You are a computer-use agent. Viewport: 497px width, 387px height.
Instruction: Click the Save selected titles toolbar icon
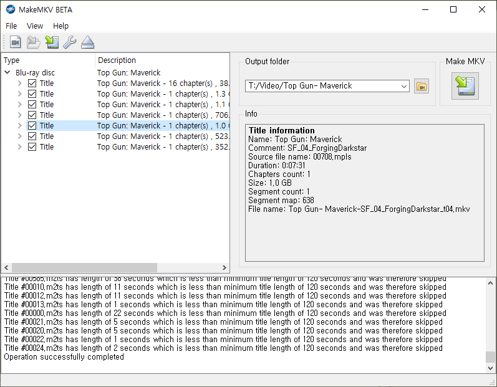click(52, 42)
